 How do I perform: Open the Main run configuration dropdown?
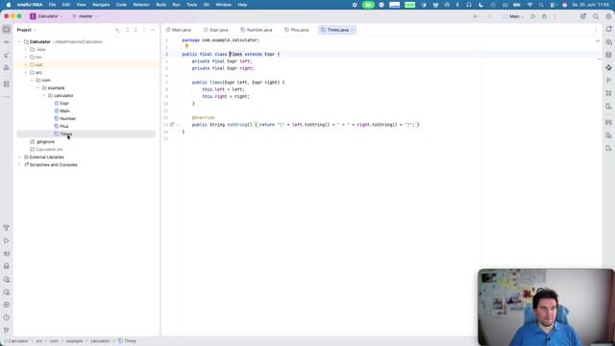click(513, 16)
